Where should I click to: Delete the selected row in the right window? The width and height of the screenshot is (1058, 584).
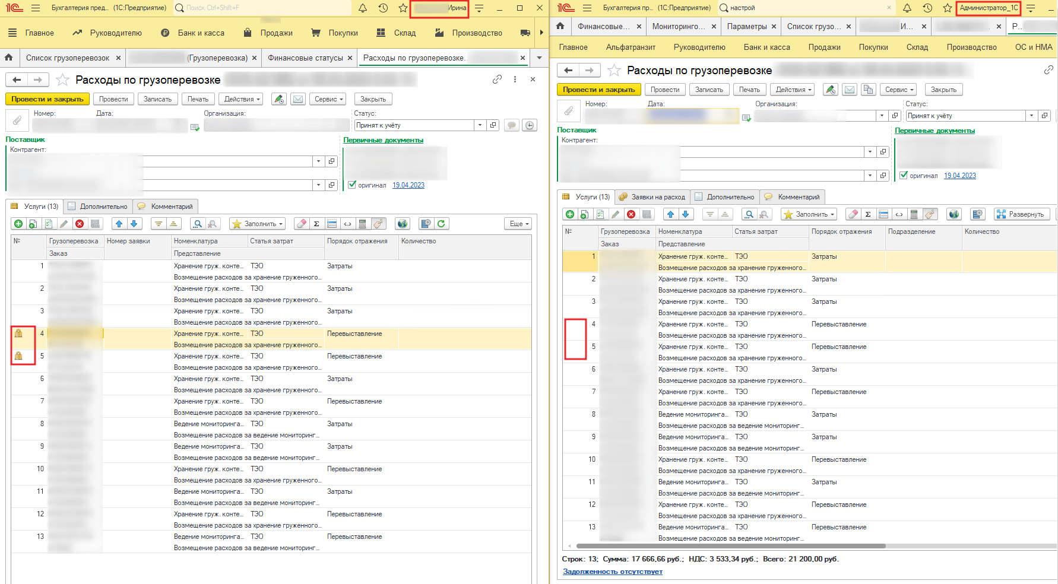631,214
